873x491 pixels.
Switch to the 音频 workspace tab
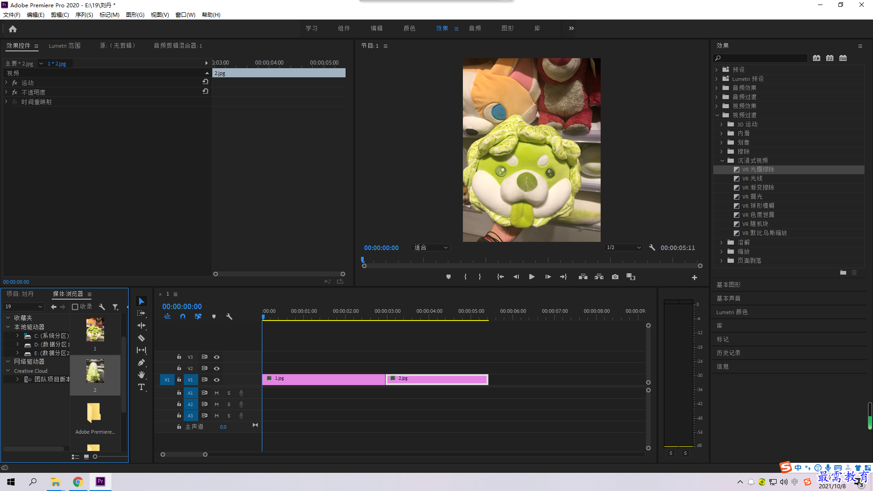tap(475, 28)
